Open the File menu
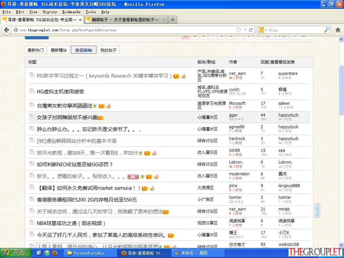Image resolution: width=344 pixels, height=258 pixels. click(x=7, y=12)
